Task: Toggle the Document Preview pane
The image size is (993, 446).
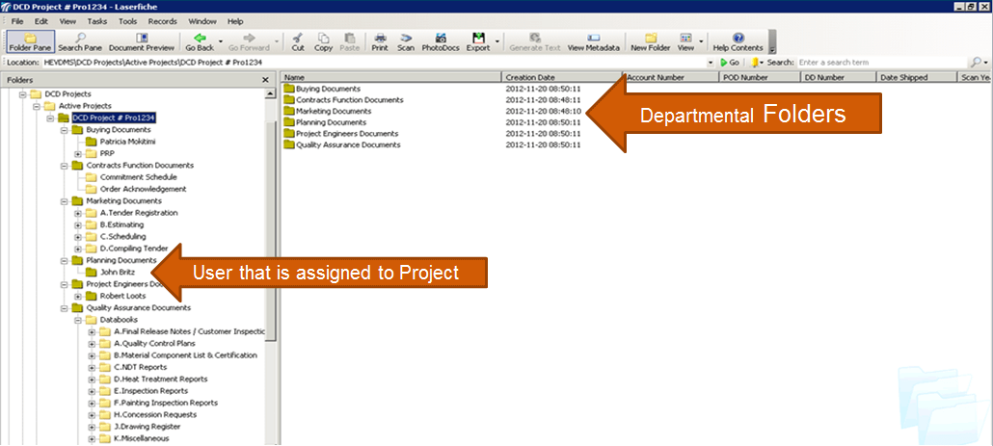Action: point(142,41)
